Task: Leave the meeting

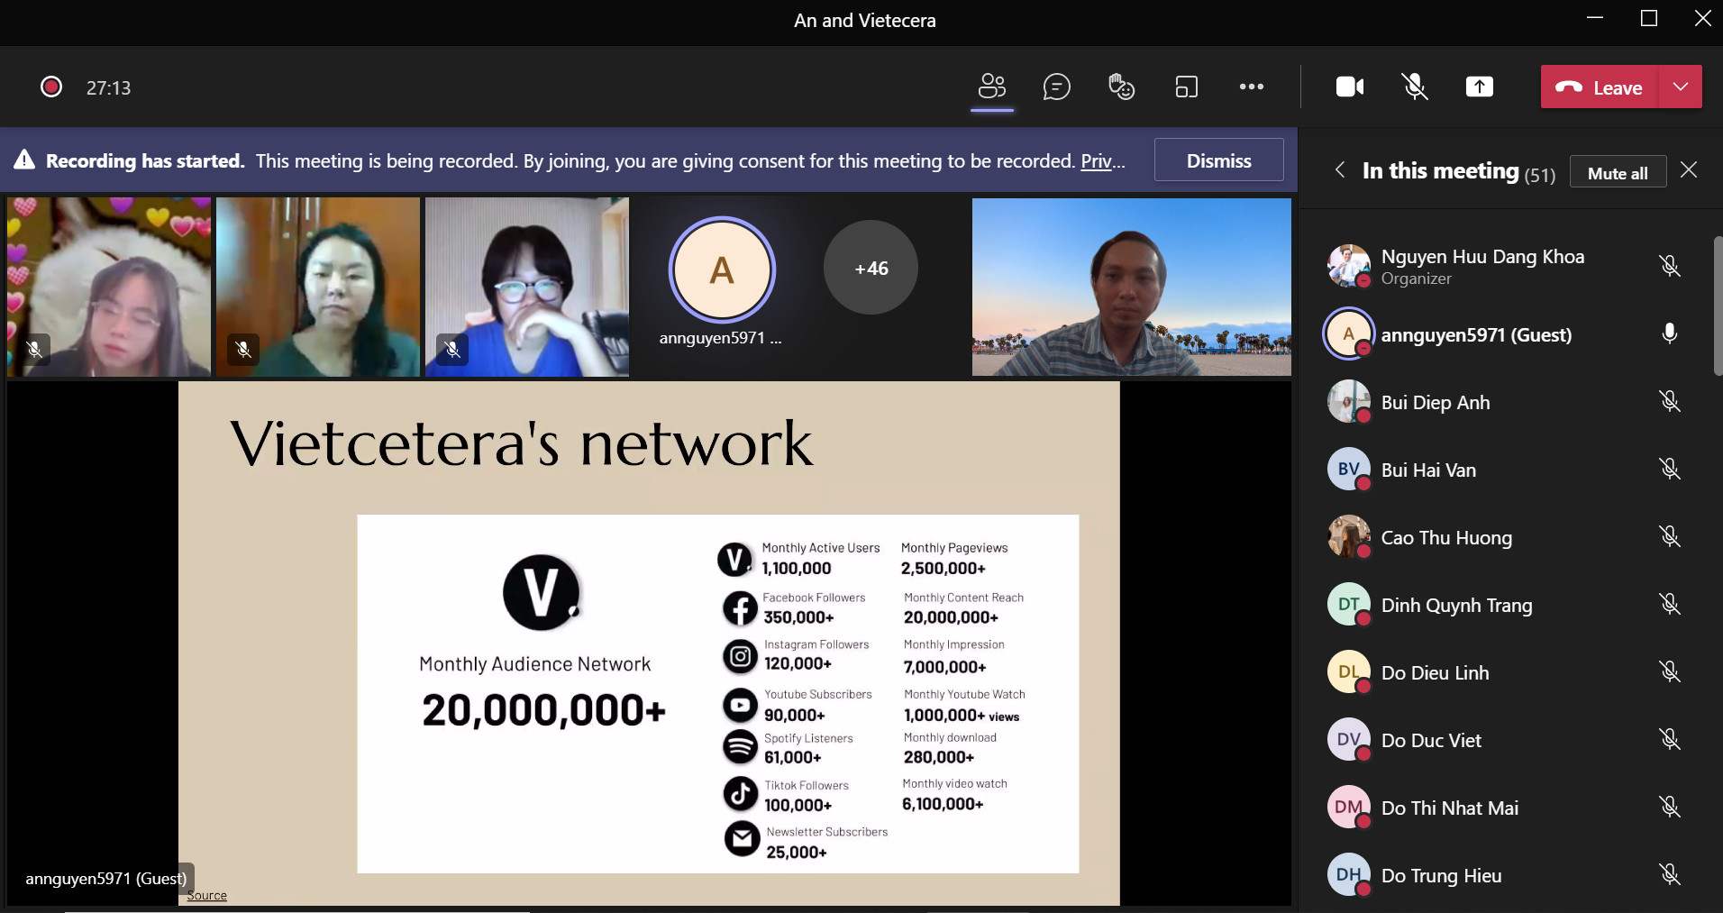Action: pos(1600,87)
